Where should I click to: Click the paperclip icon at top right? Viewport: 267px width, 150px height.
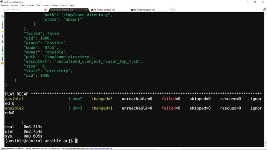[x=264, y=10]
